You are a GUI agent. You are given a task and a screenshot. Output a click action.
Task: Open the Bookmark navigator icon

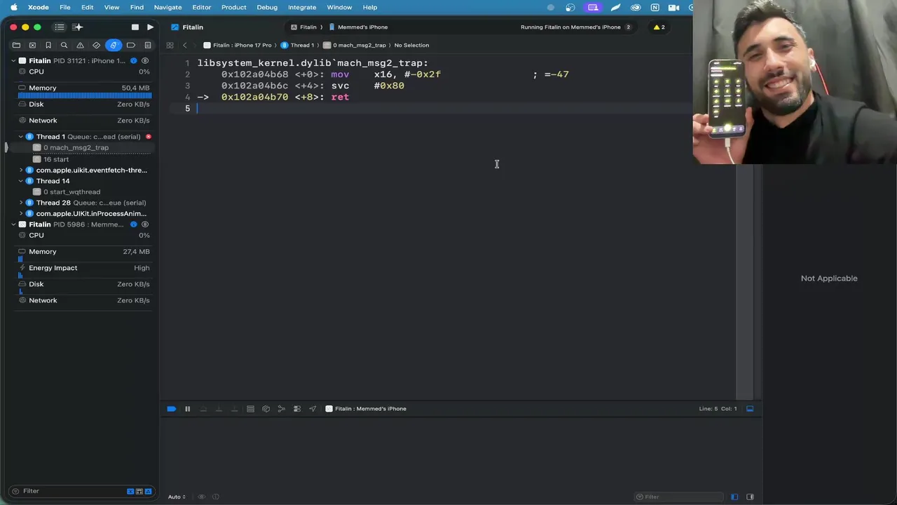point(48,45)
